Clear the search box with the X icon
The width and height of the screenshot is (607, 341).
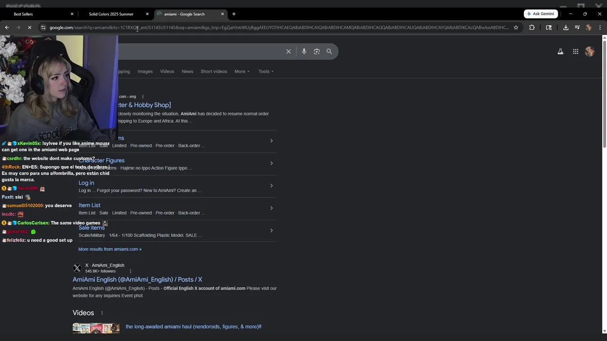pos(288,52)
